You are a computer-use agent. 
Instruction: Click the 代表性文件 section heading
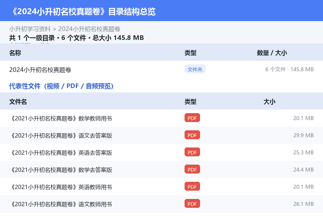(x=61, y=86)
